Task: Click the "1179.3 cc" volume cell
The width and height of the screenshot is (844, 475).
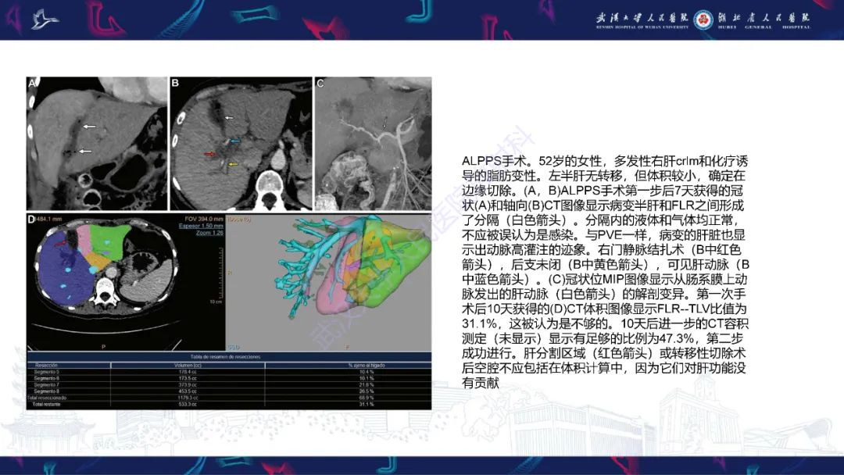Action: pyautogui.click(x=188, y=398)
